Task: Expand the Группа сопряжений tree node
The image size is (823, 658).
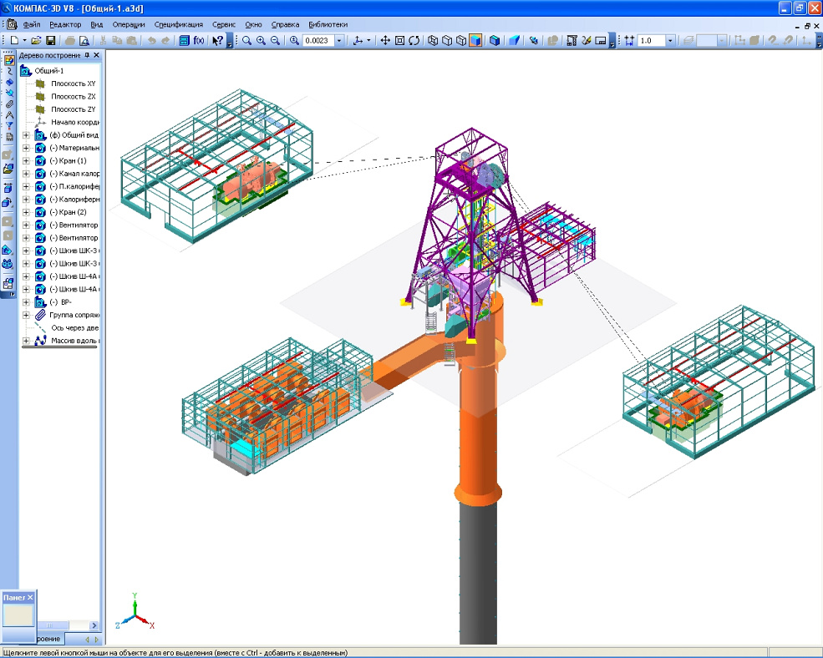Action: pyautogui.click(x=26, y=315)
